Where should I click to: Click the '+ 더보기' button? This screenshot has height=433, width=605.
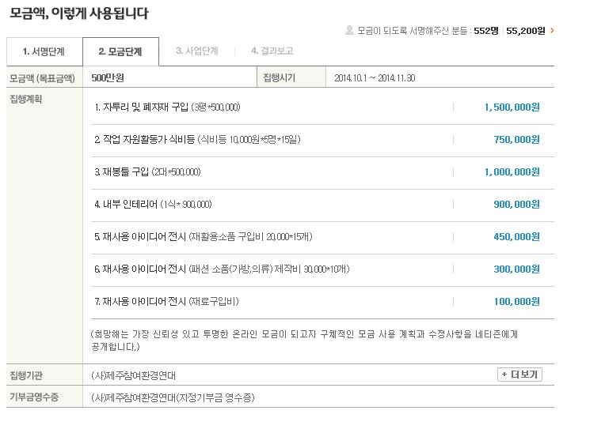pos(519,375)
